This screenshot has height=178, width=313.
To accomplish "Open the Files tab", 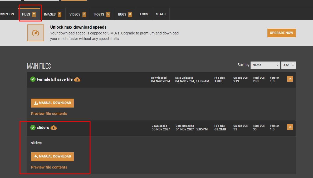I will 29,14.
